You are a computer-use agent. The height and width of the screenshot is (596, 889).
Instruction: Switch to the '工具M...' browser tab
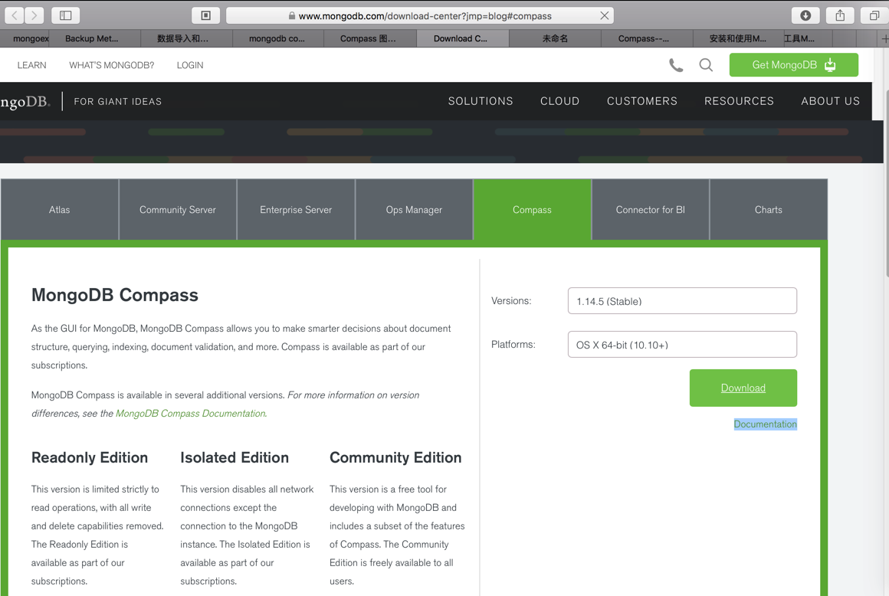click(x=808, y=38)
